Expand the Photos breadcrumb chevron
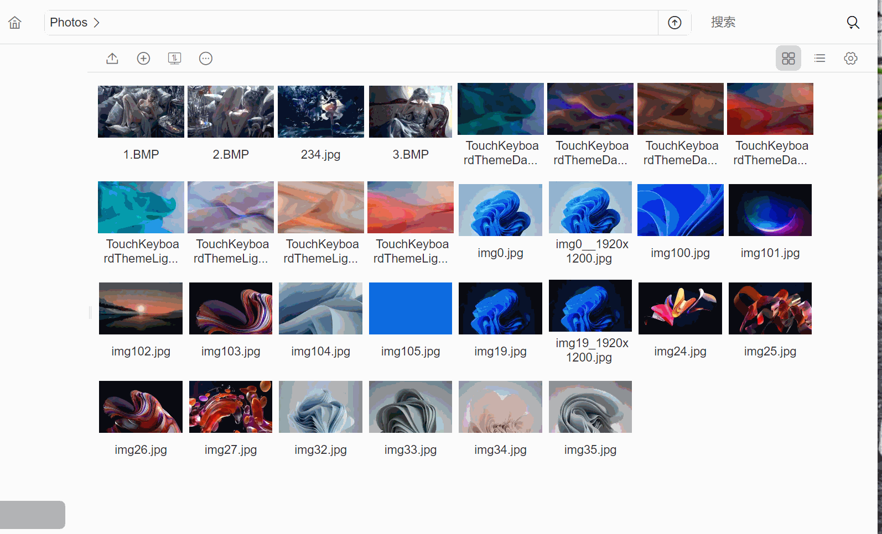Viewport: 882px width, 534px height. coord(97,23)
